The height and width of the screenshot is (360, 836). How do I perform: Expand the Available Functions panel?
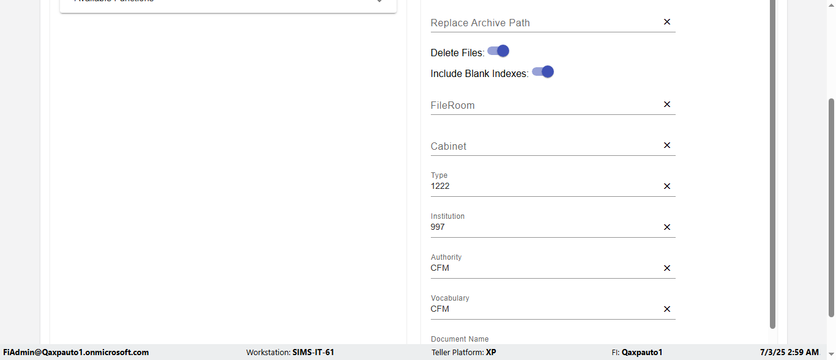tap(379, 2)
